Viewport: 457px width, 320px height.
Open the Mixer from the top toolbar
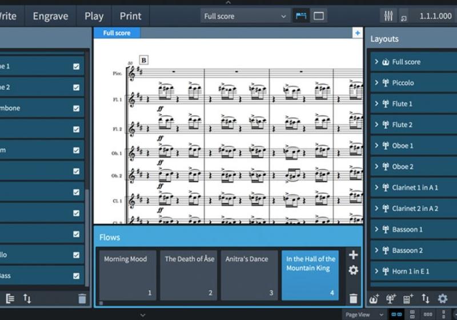(x=388, y=16)
